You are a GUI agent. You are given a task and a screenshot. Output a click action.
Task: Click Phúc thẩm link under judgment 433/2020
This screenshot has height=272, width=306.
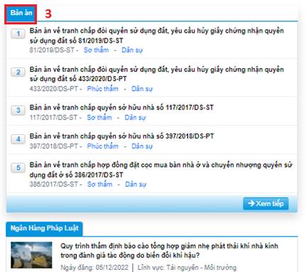(x=102, y=89)
